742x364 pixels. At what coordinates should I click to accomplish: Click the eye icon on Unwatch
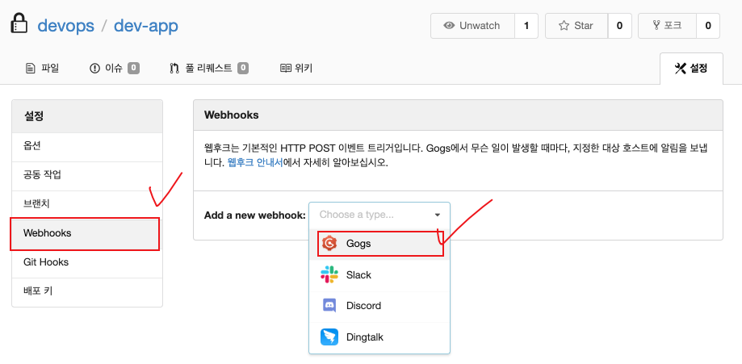pos(449,26)
